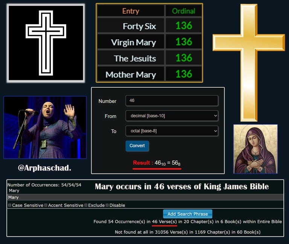Screen dimensions: 289x244
Task: Click the Result 46 = 56 octal text
Action: (x=157, y=163)
